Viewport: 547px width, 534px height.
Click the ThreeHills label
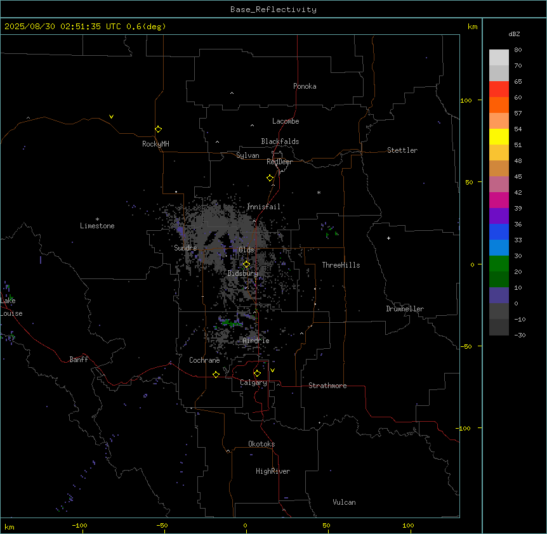tap(341, 265)
